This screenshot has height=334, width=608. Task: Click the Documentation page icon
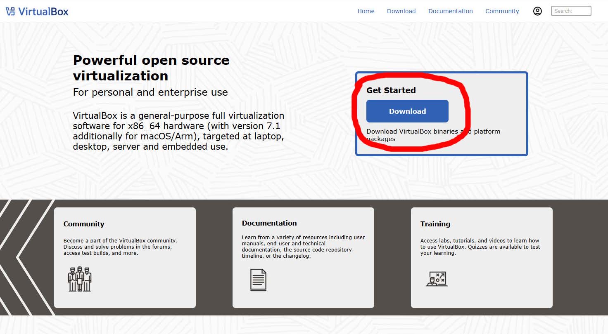coord(258,280)
